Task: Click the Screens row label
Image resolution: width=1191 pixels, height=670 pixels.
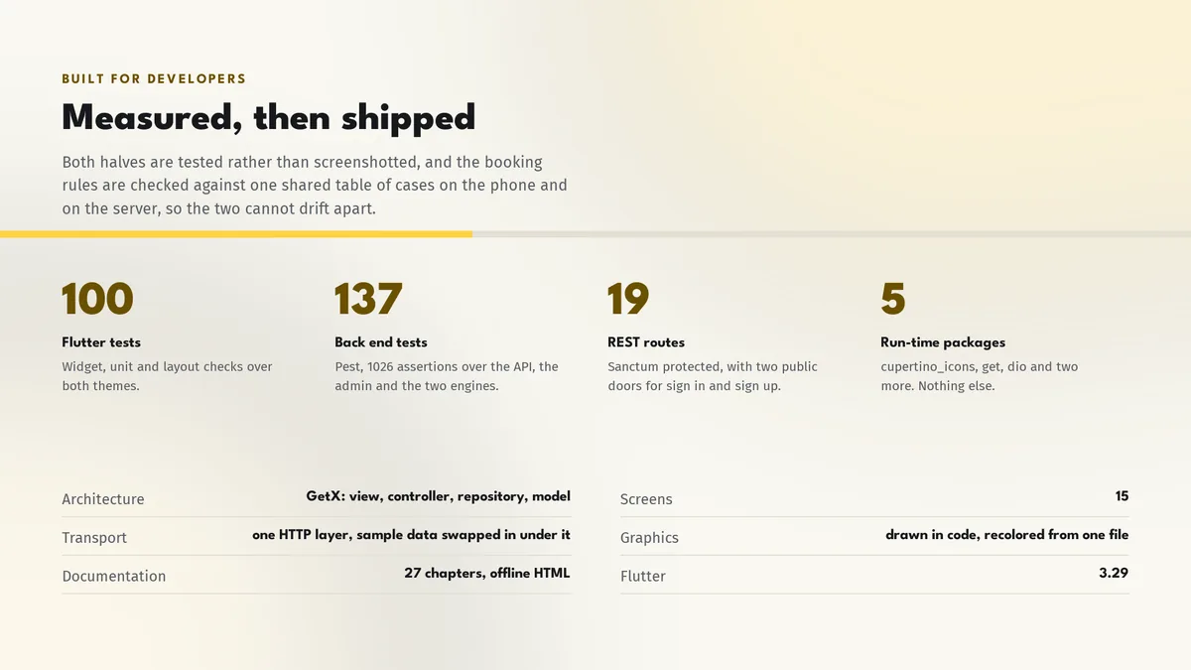Action: click(x=646, y=499)
